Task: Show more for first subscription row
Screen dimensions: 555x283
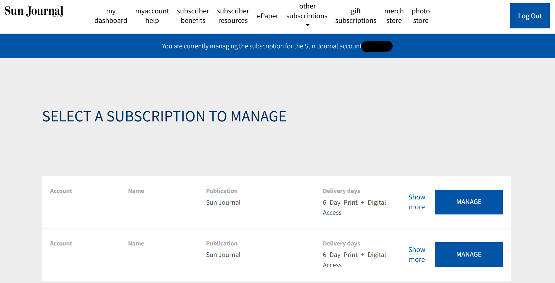Action: click(417, 202)
